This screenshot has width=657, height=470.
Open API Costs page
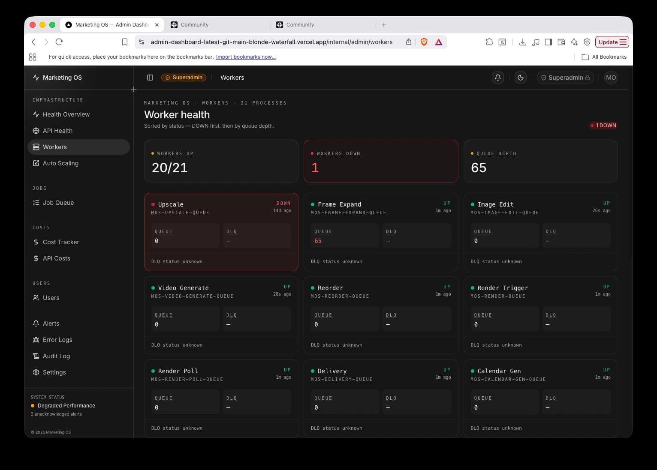[x=78, y=258]
